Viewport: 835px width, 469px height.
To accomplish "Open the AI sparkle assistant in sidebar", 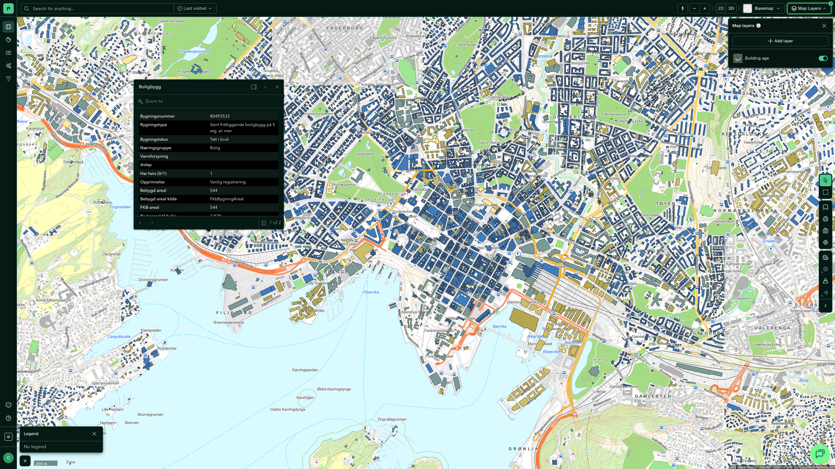I will coord(8,66).
